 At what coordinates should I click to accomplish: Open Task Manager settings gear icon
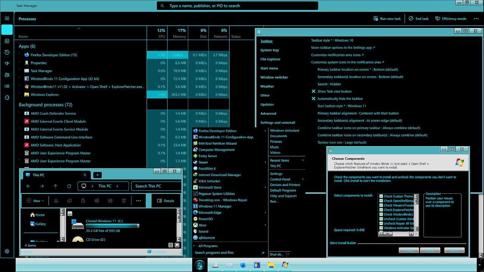[x=7, y=251]
